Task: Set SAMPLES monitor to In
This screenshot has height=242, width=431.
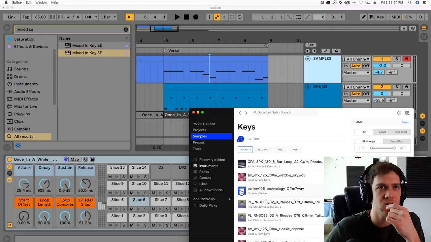Action: pyautogui.click(x=346, y=66)
